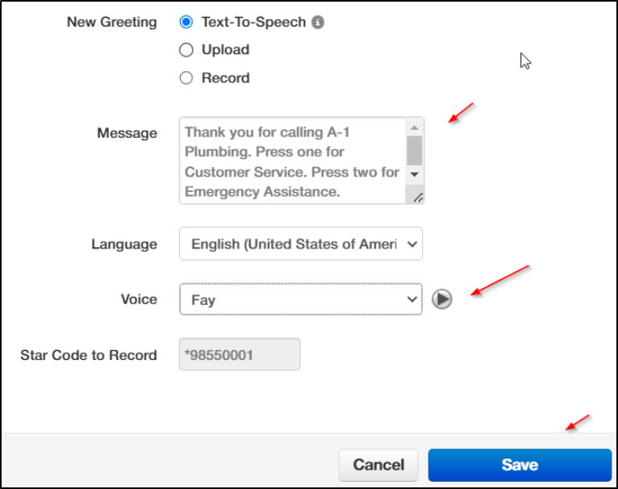Click the 'Language' label
The width and height of the screenshot is (618, 489).
click(124, 245)
